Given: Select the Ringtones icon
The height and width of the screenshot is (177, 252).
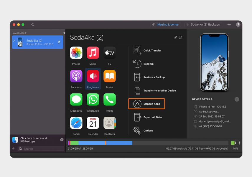Looking at the screenshot, I should point(93,76).
